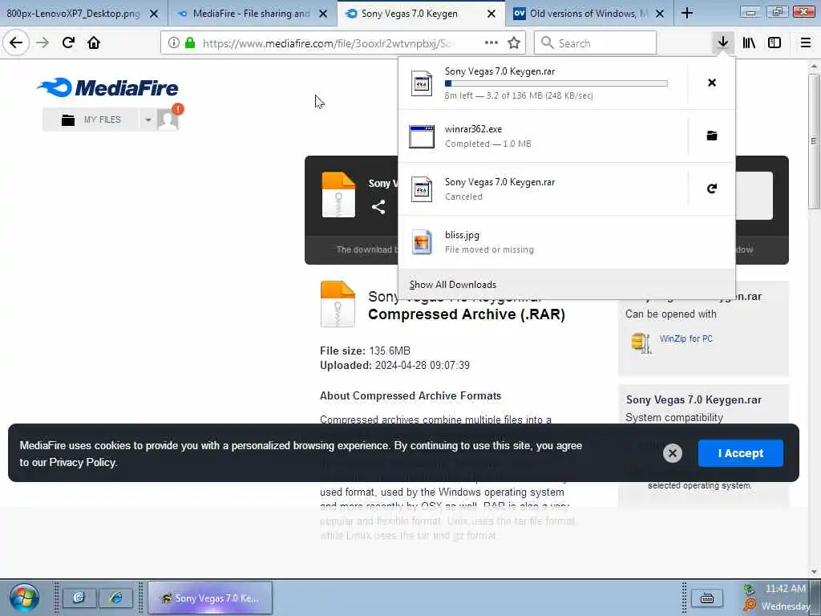The width and height of the screenshot is (821, 616).
Task: Open page actions three-dot menu
Action: click(x=491, y=43)
